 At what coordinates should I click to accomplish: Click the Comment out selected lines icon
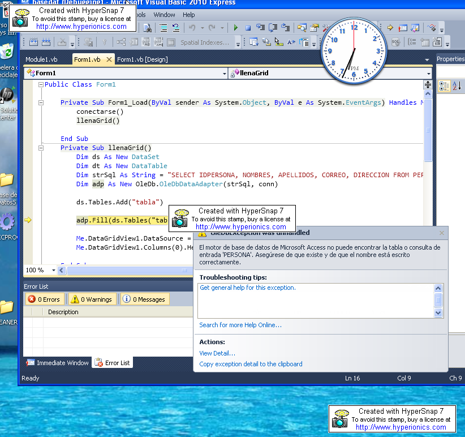[163, 28]
